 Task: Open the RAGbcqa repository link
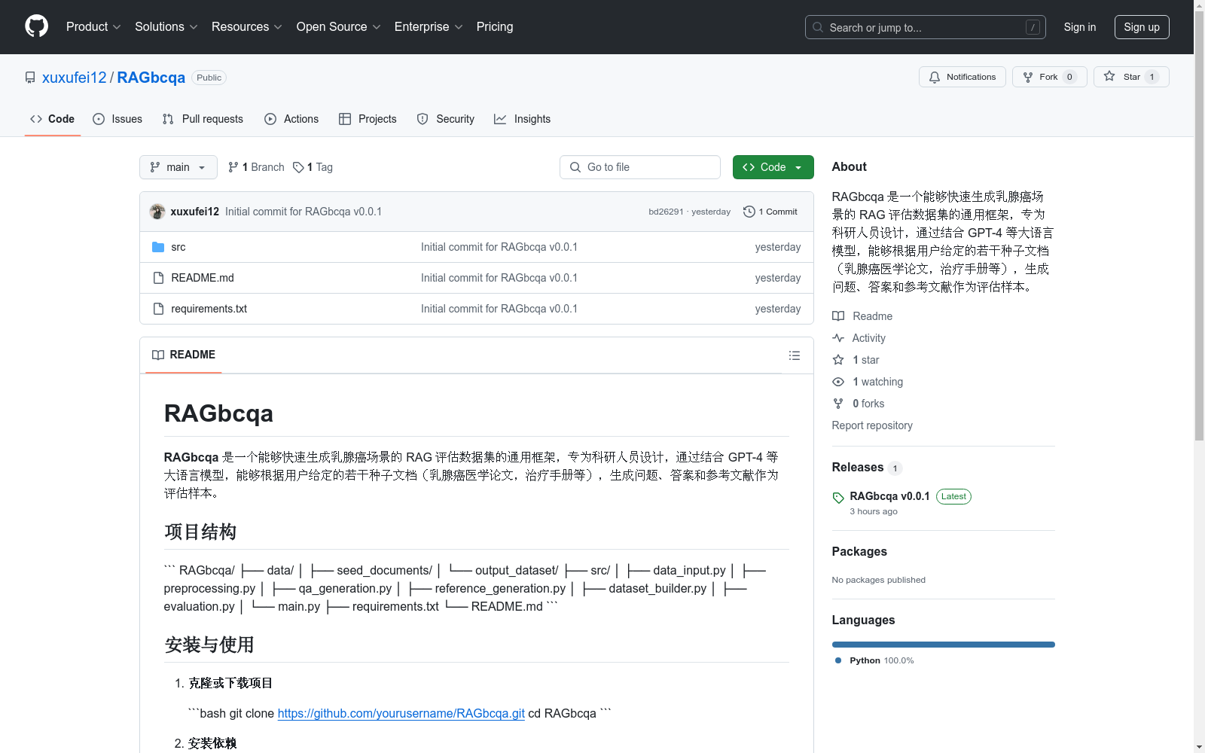[151, 78]
